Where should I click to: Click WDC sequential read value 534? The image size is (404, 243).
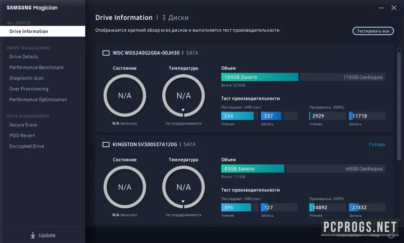[229, 116]
